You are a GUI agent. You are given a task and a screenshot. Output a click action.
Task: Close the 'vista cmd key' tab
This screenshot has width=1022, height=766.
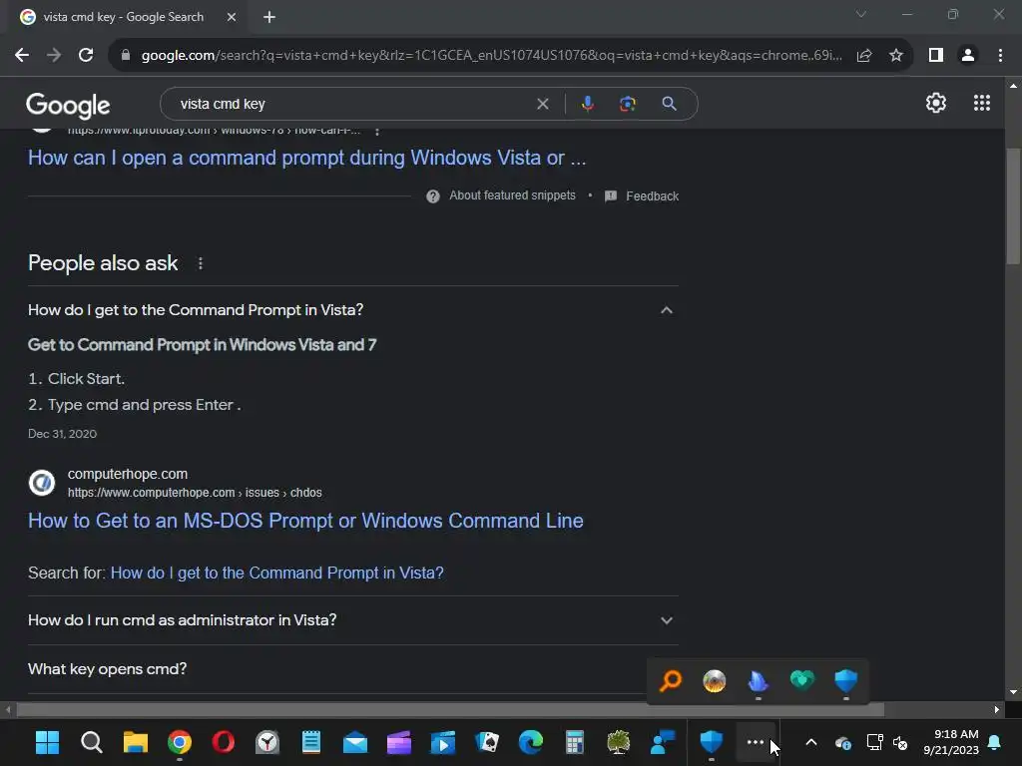pyautogui.click(x=231, y=17)
